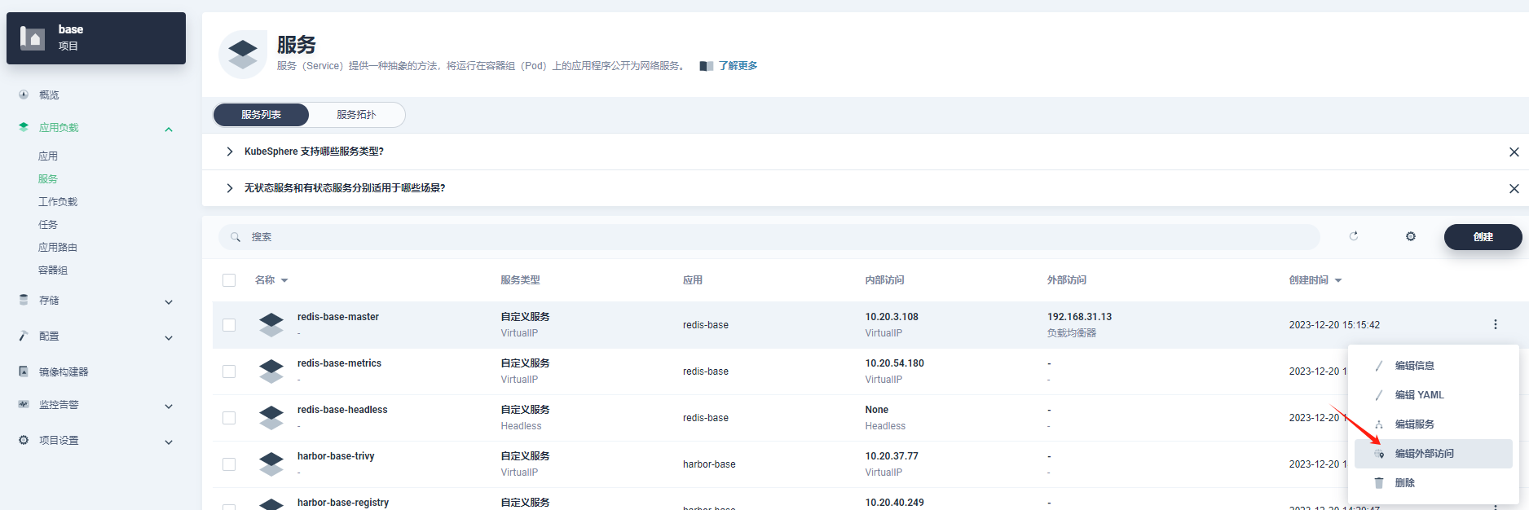Click the 监控告警 icon in sidebar
The height and width of the screenshot is (510, 1529).
[24, 404]
